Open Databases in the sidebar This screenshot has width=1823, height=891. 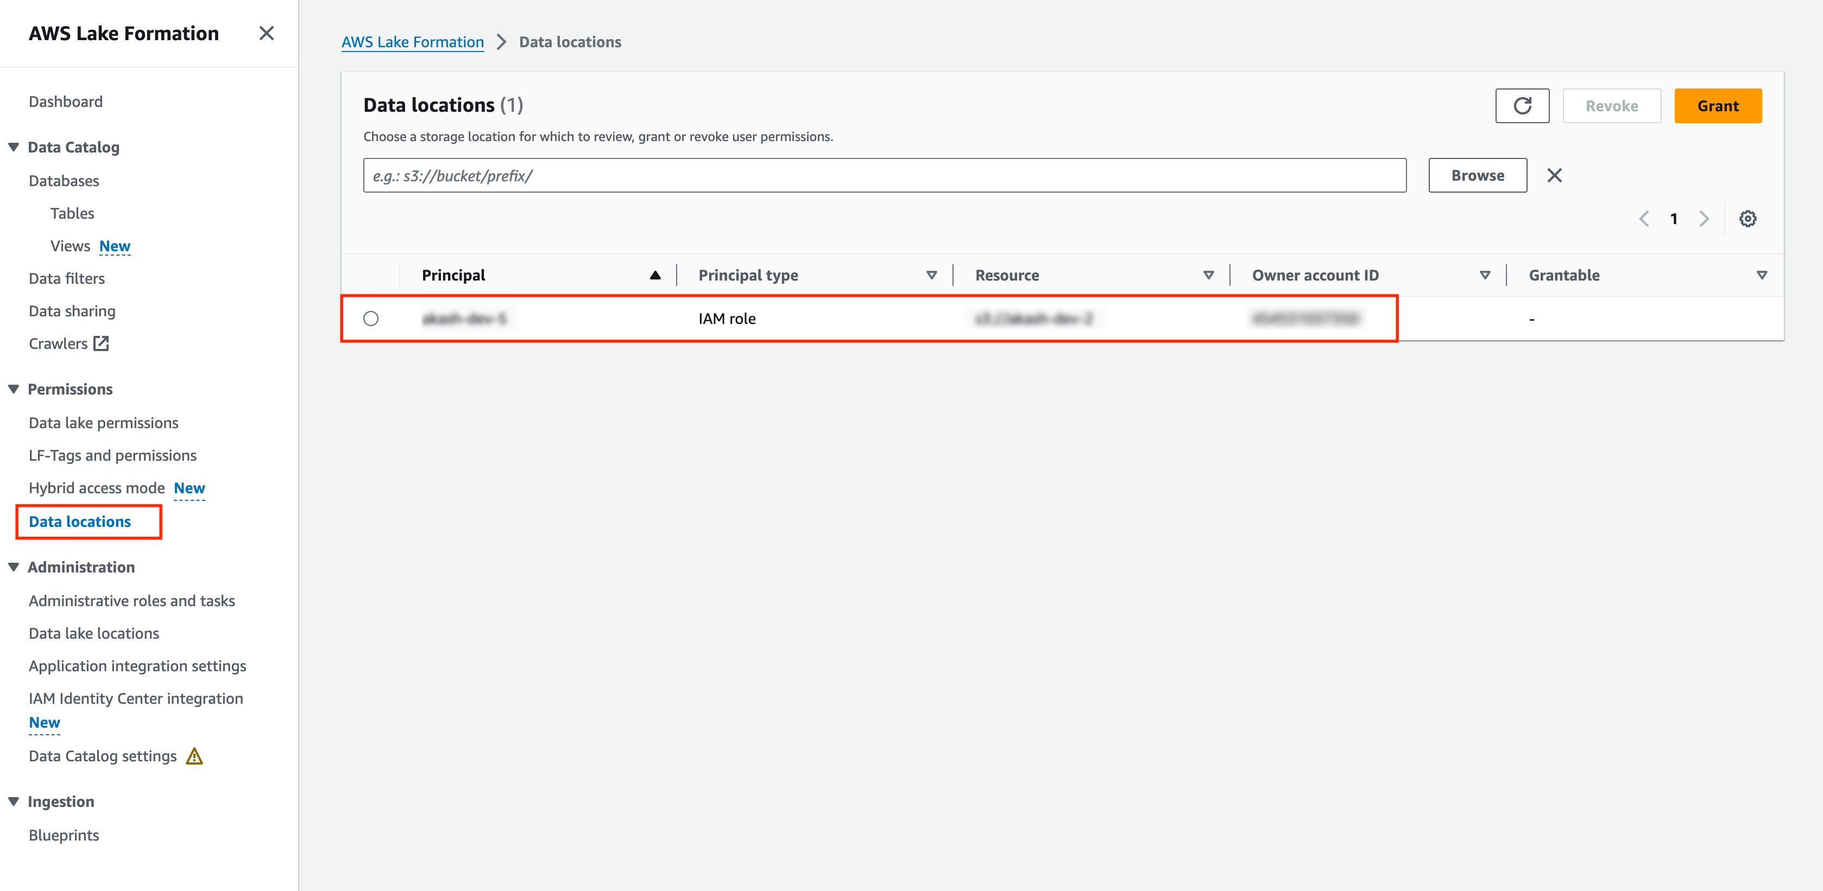click(64, 181)
